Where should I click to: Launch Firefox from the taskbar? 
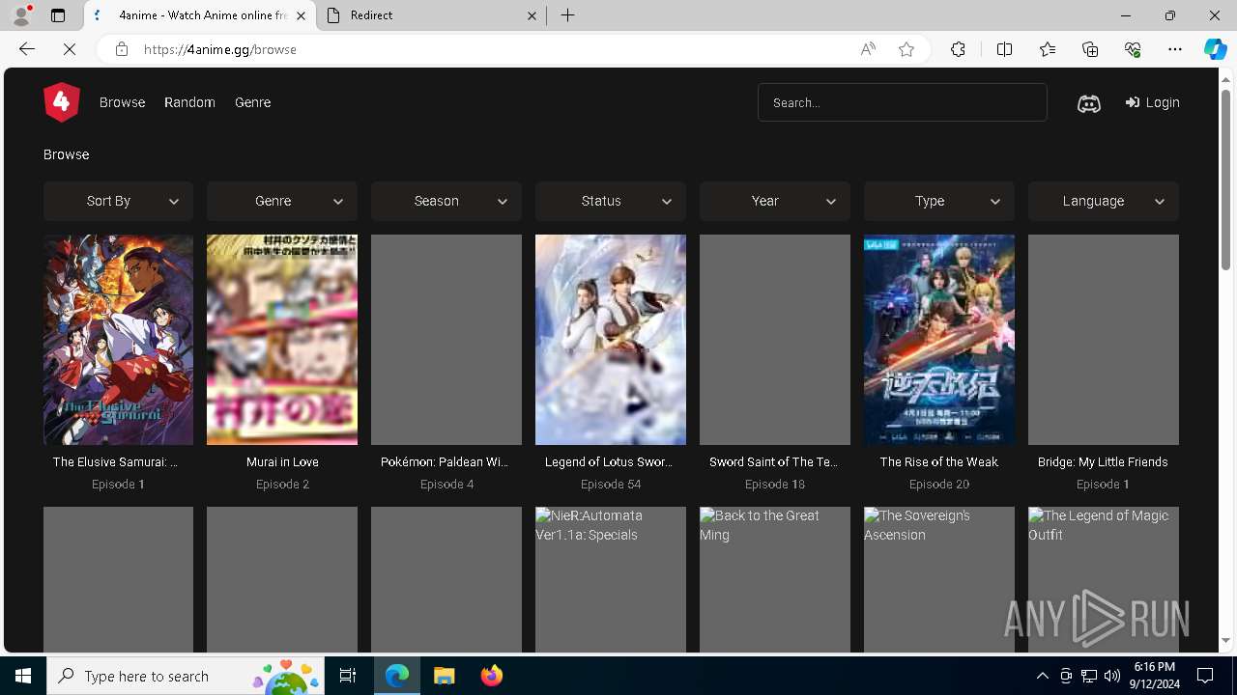coord(492,676)
